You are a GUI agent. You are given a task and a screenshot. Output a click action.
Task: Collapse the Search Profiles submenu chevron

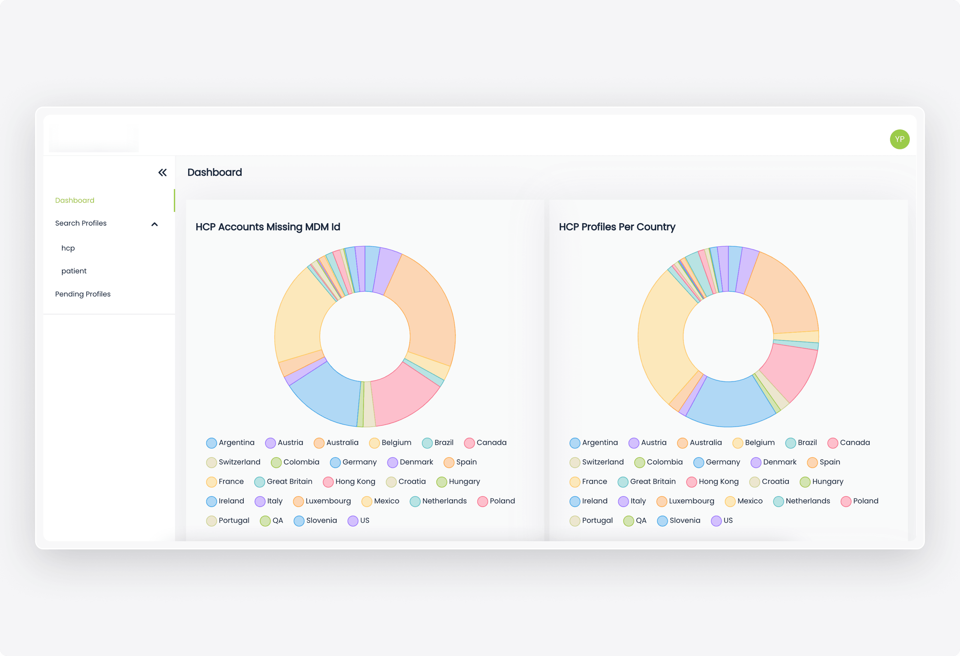155,224
